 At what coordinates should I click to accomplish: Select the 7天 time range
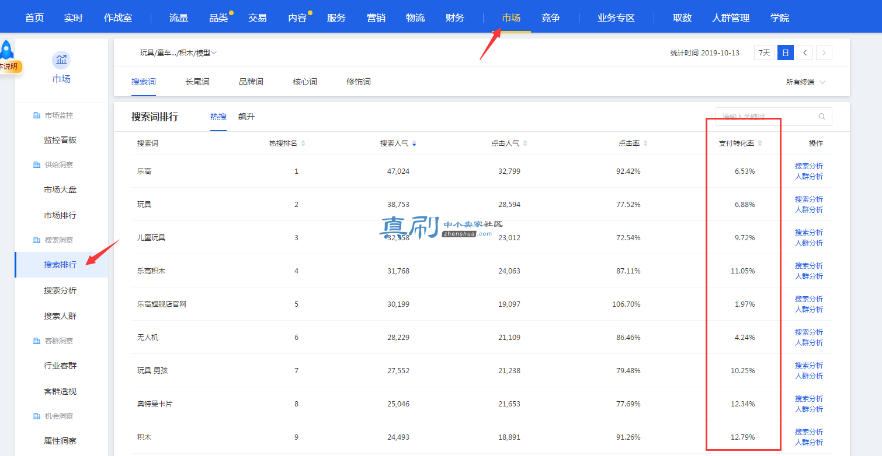coord(765,52)
